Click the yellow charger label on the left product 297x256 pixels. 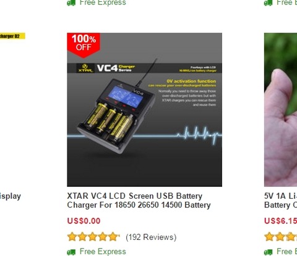12,36
